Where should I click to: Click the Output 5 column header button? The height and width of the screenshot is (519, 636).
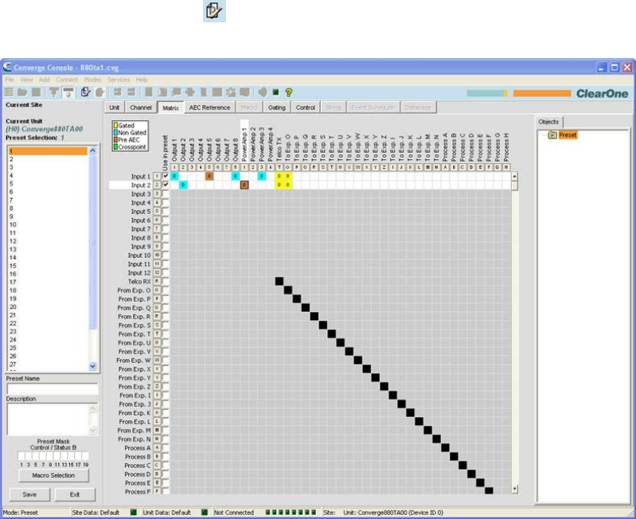coord(209,167)
